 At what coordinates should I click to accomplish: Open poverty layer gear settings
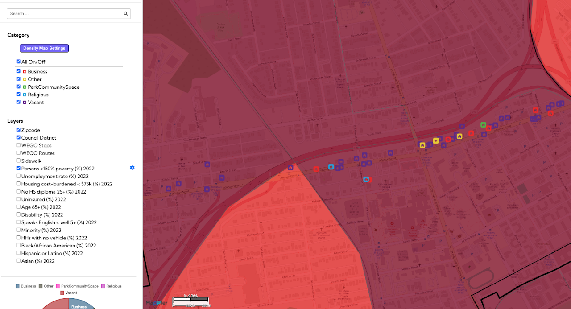tap(132, 168)
